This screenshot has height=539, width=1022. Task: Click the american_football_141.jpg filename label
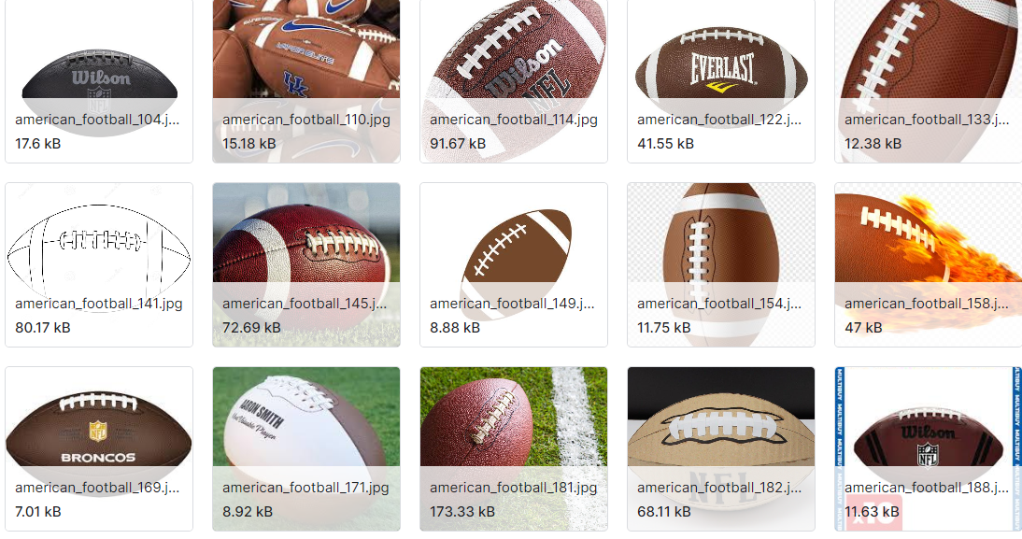tap(98, 304)
